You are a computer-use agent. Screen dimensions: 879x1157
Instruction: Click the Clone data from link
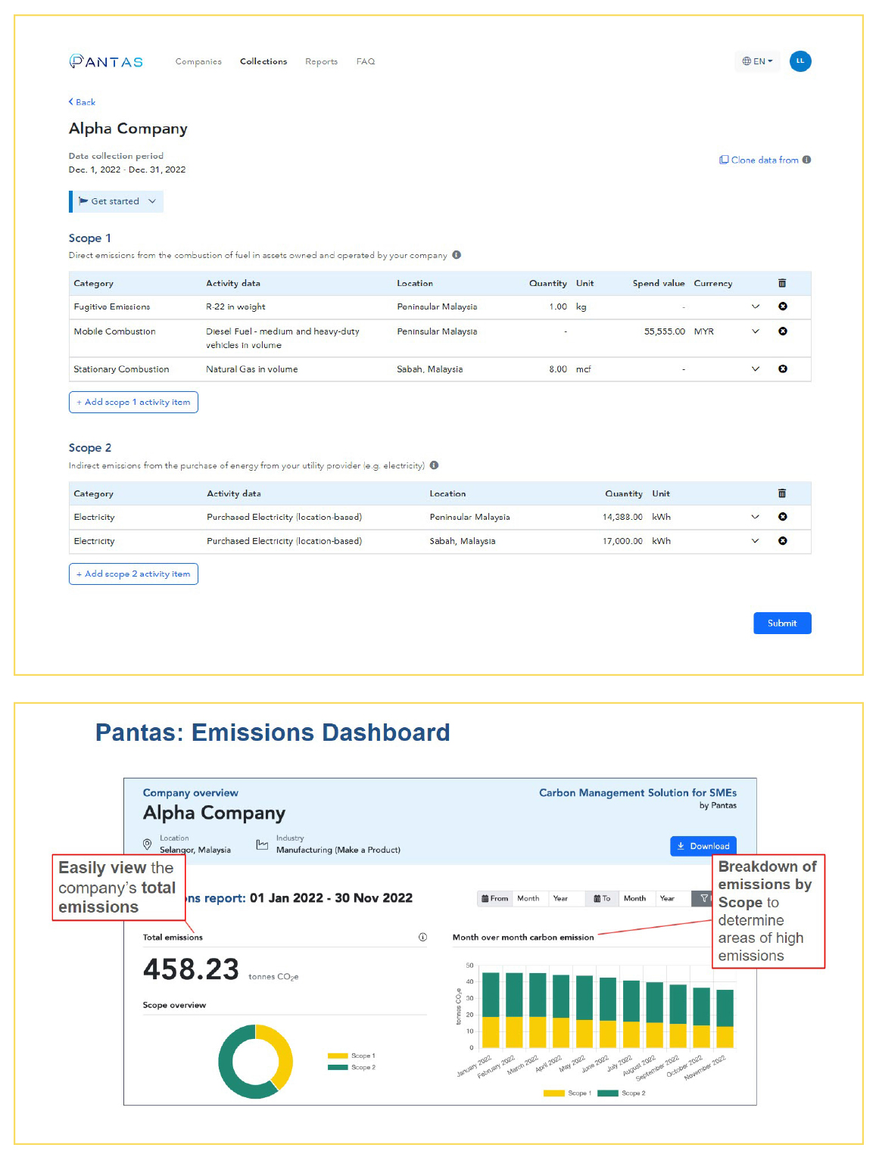tap(759, 160)
